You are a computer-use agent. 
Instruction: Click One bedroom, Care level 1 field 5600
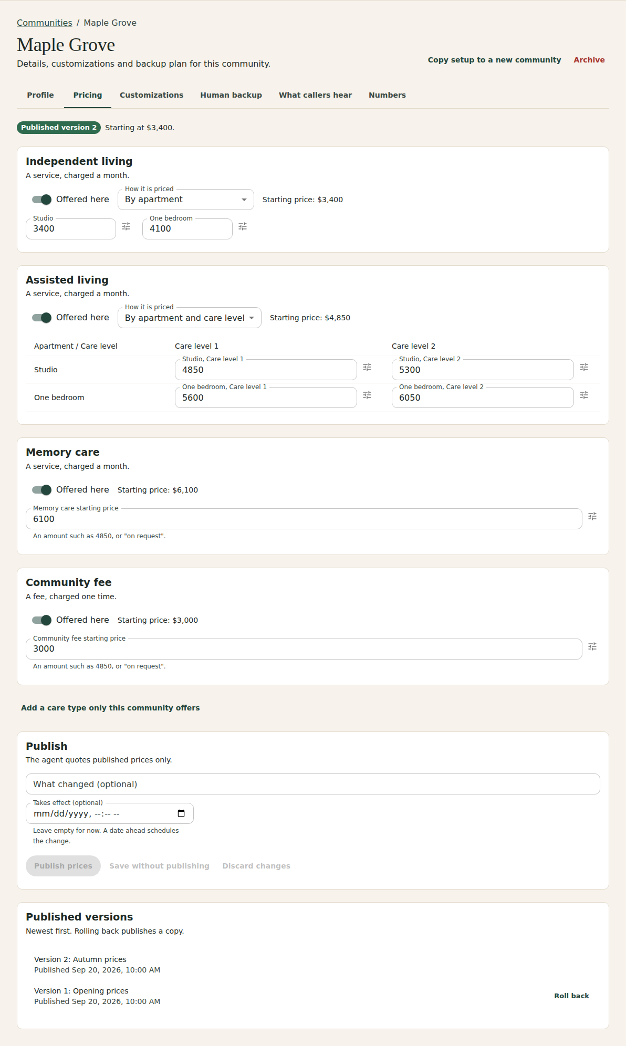[x=266, y=398]
